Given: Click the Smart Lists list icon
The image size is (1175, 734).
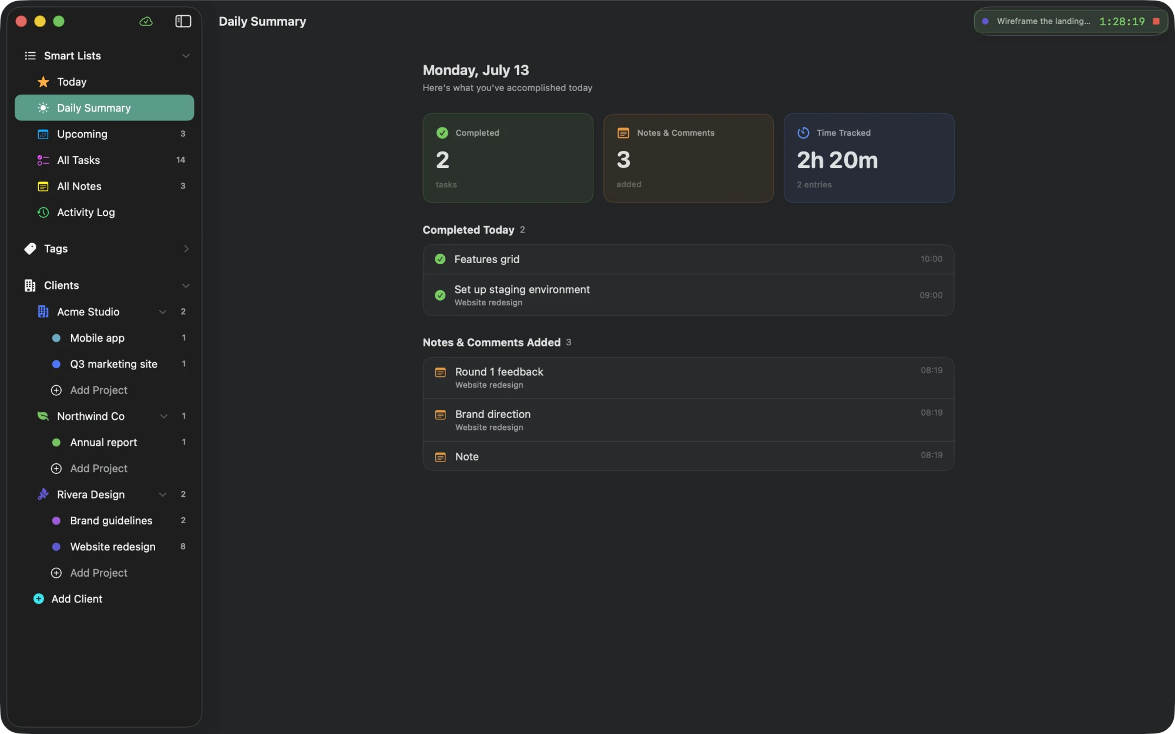Looking at the screenshot, I should pos(30,56).
